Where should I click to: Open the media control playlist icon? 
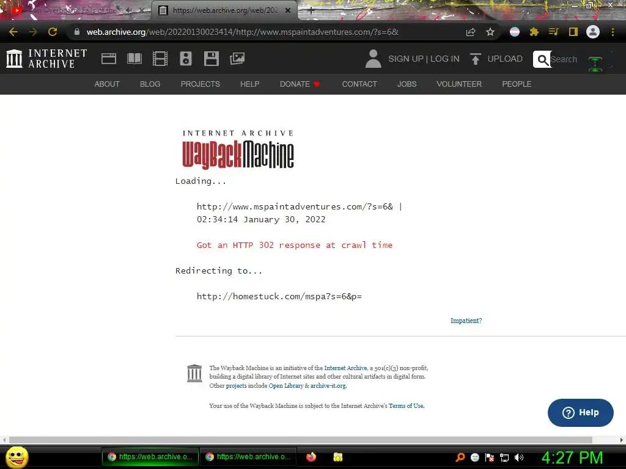(x=553, y=32)
